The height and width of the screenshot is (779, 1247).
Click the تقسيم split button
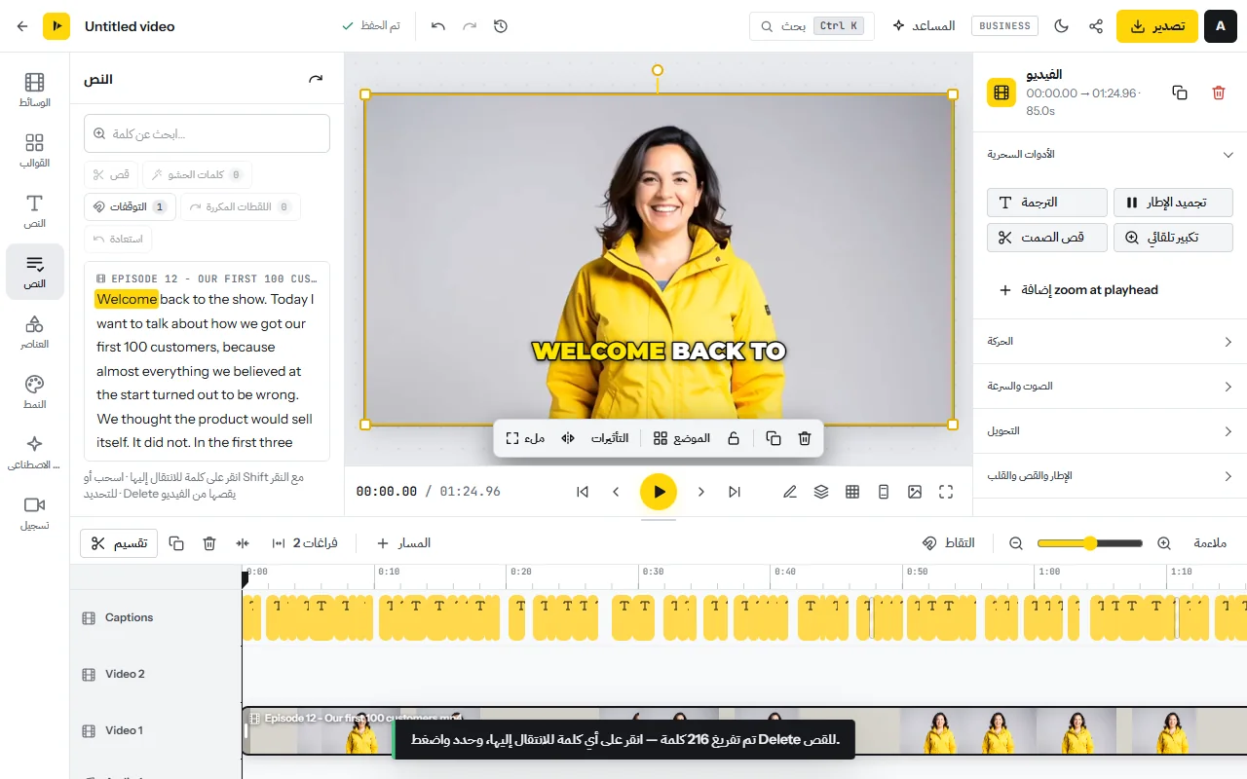pos(119,543)
